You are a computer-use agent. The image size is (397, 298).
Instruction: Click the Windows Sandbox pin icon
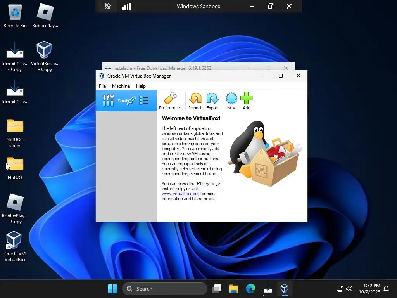point(108,6)
